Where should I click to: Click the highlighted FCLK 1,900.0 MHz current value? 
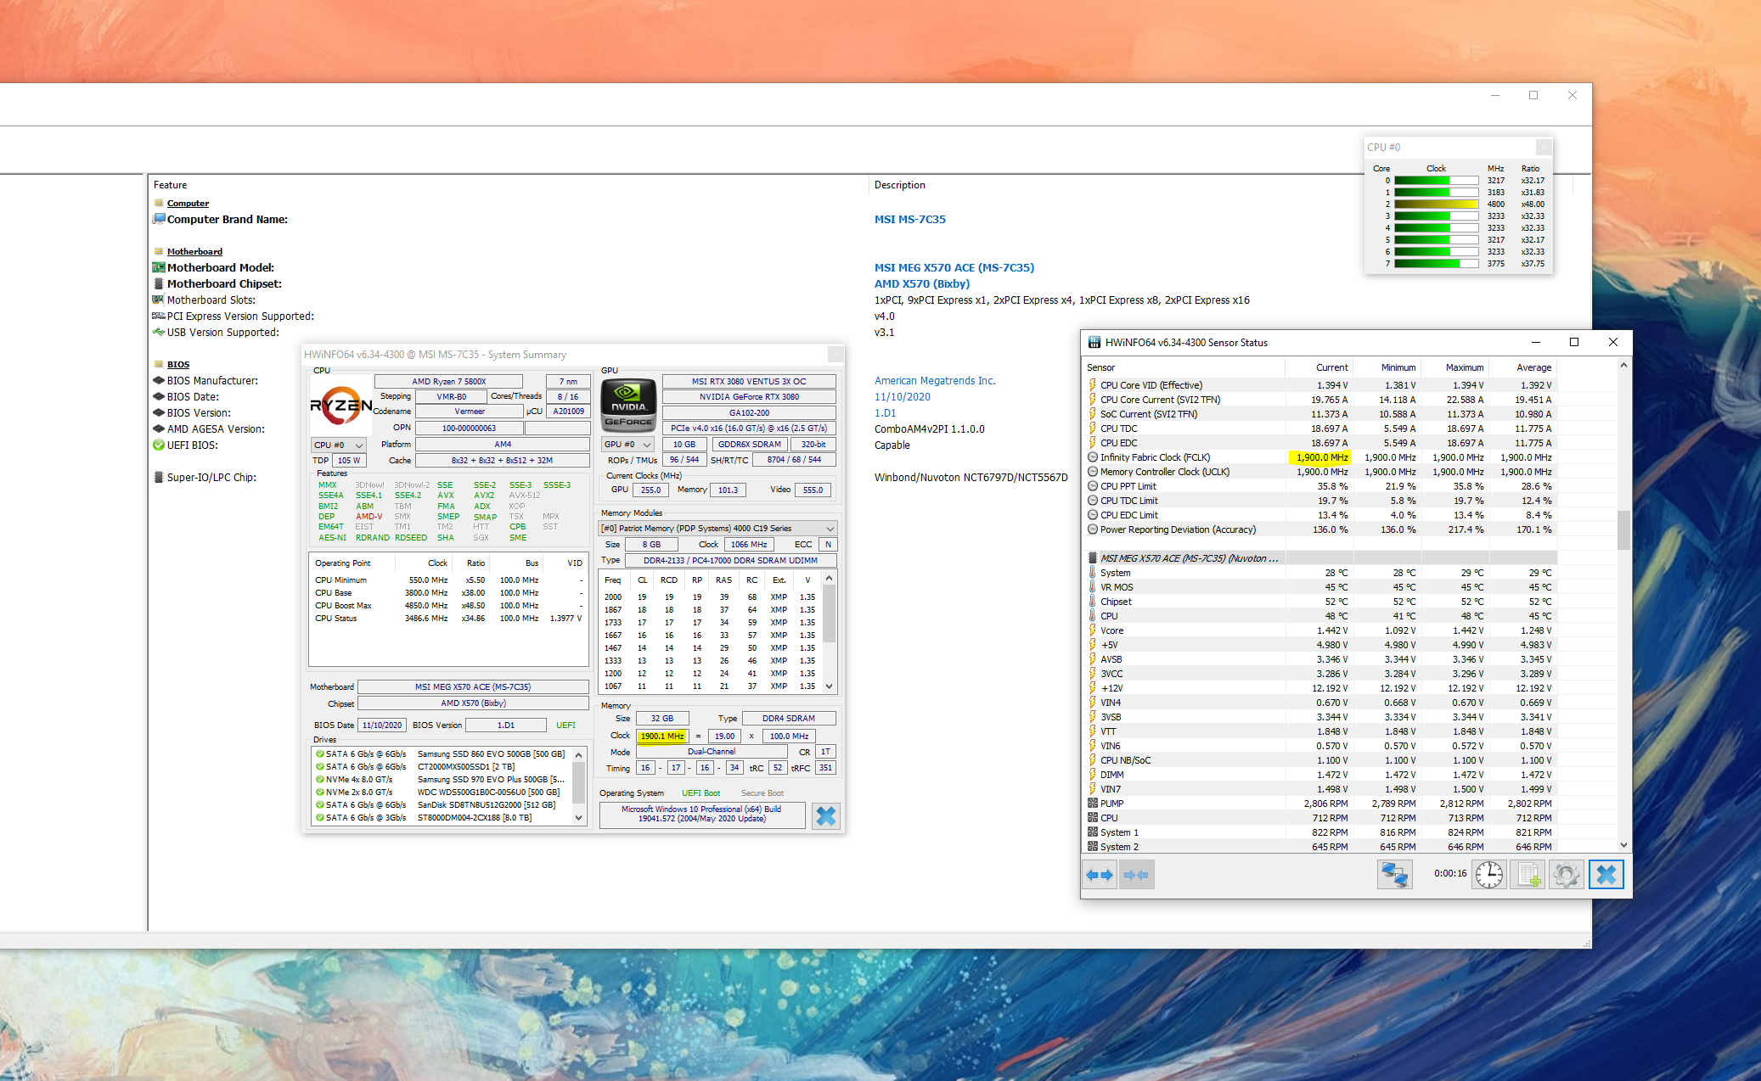coord(1319,457)
